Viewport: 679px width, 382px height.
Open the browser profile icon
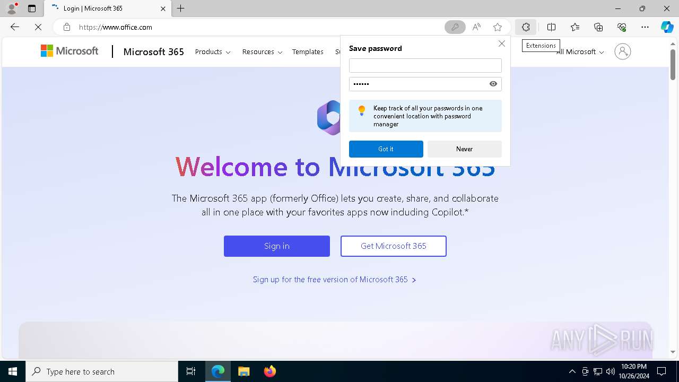pos(12,8)
